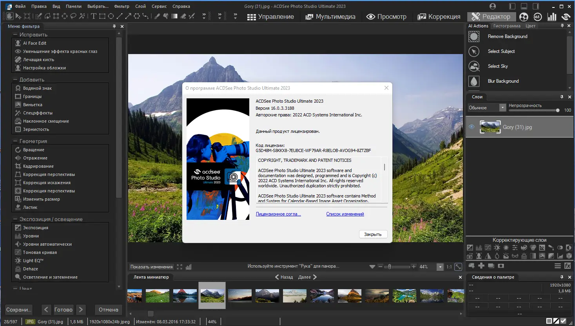The width and height of the screenshot is (575, 326).
Task: Toggle the bottom panel layout button
Action: 524,6
